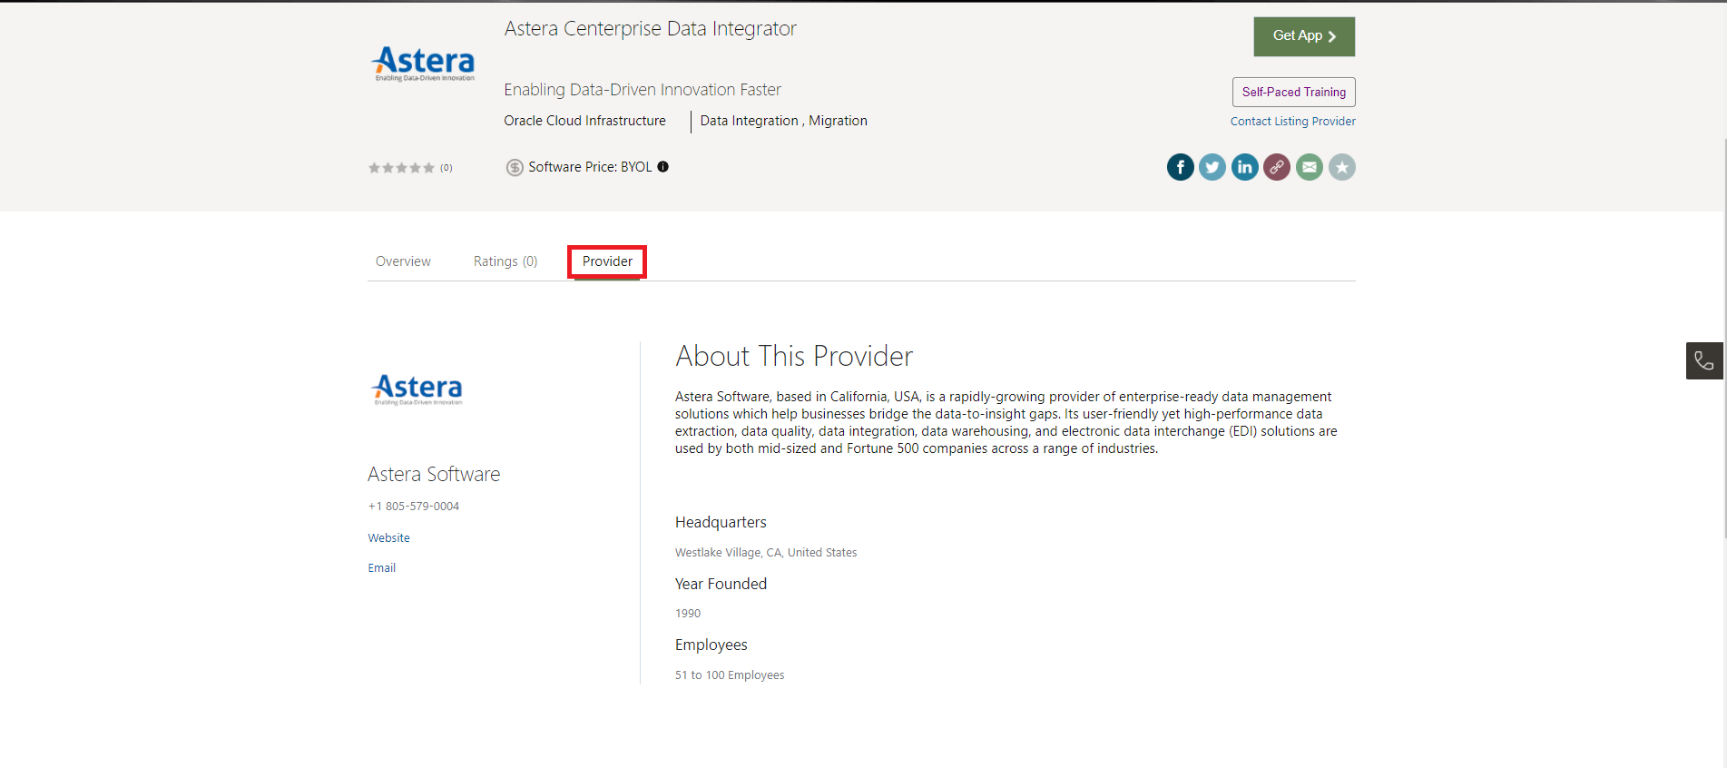Click the provider Email link
Image resolution: width=1727 pixels, height=768 pixels.
(x=381, y=568)
